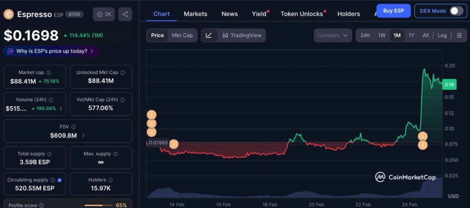Click the 3.59B ESP total supply value
The image size is (470, 208).
(x=34, y=162)
